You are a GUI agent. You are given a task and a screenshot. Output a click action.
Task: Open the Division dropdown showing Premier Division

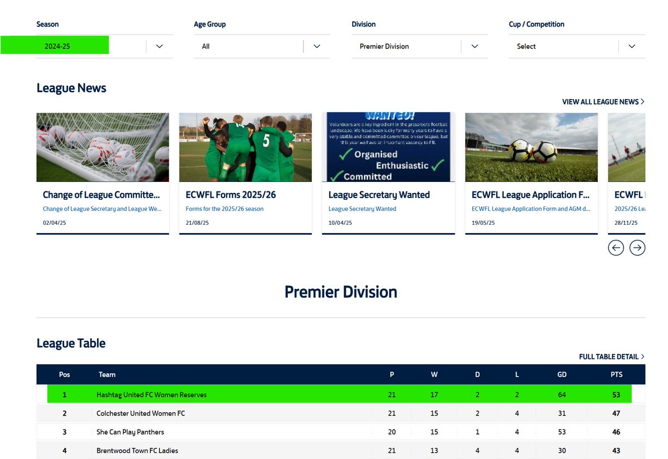click(x=419, y=46)
